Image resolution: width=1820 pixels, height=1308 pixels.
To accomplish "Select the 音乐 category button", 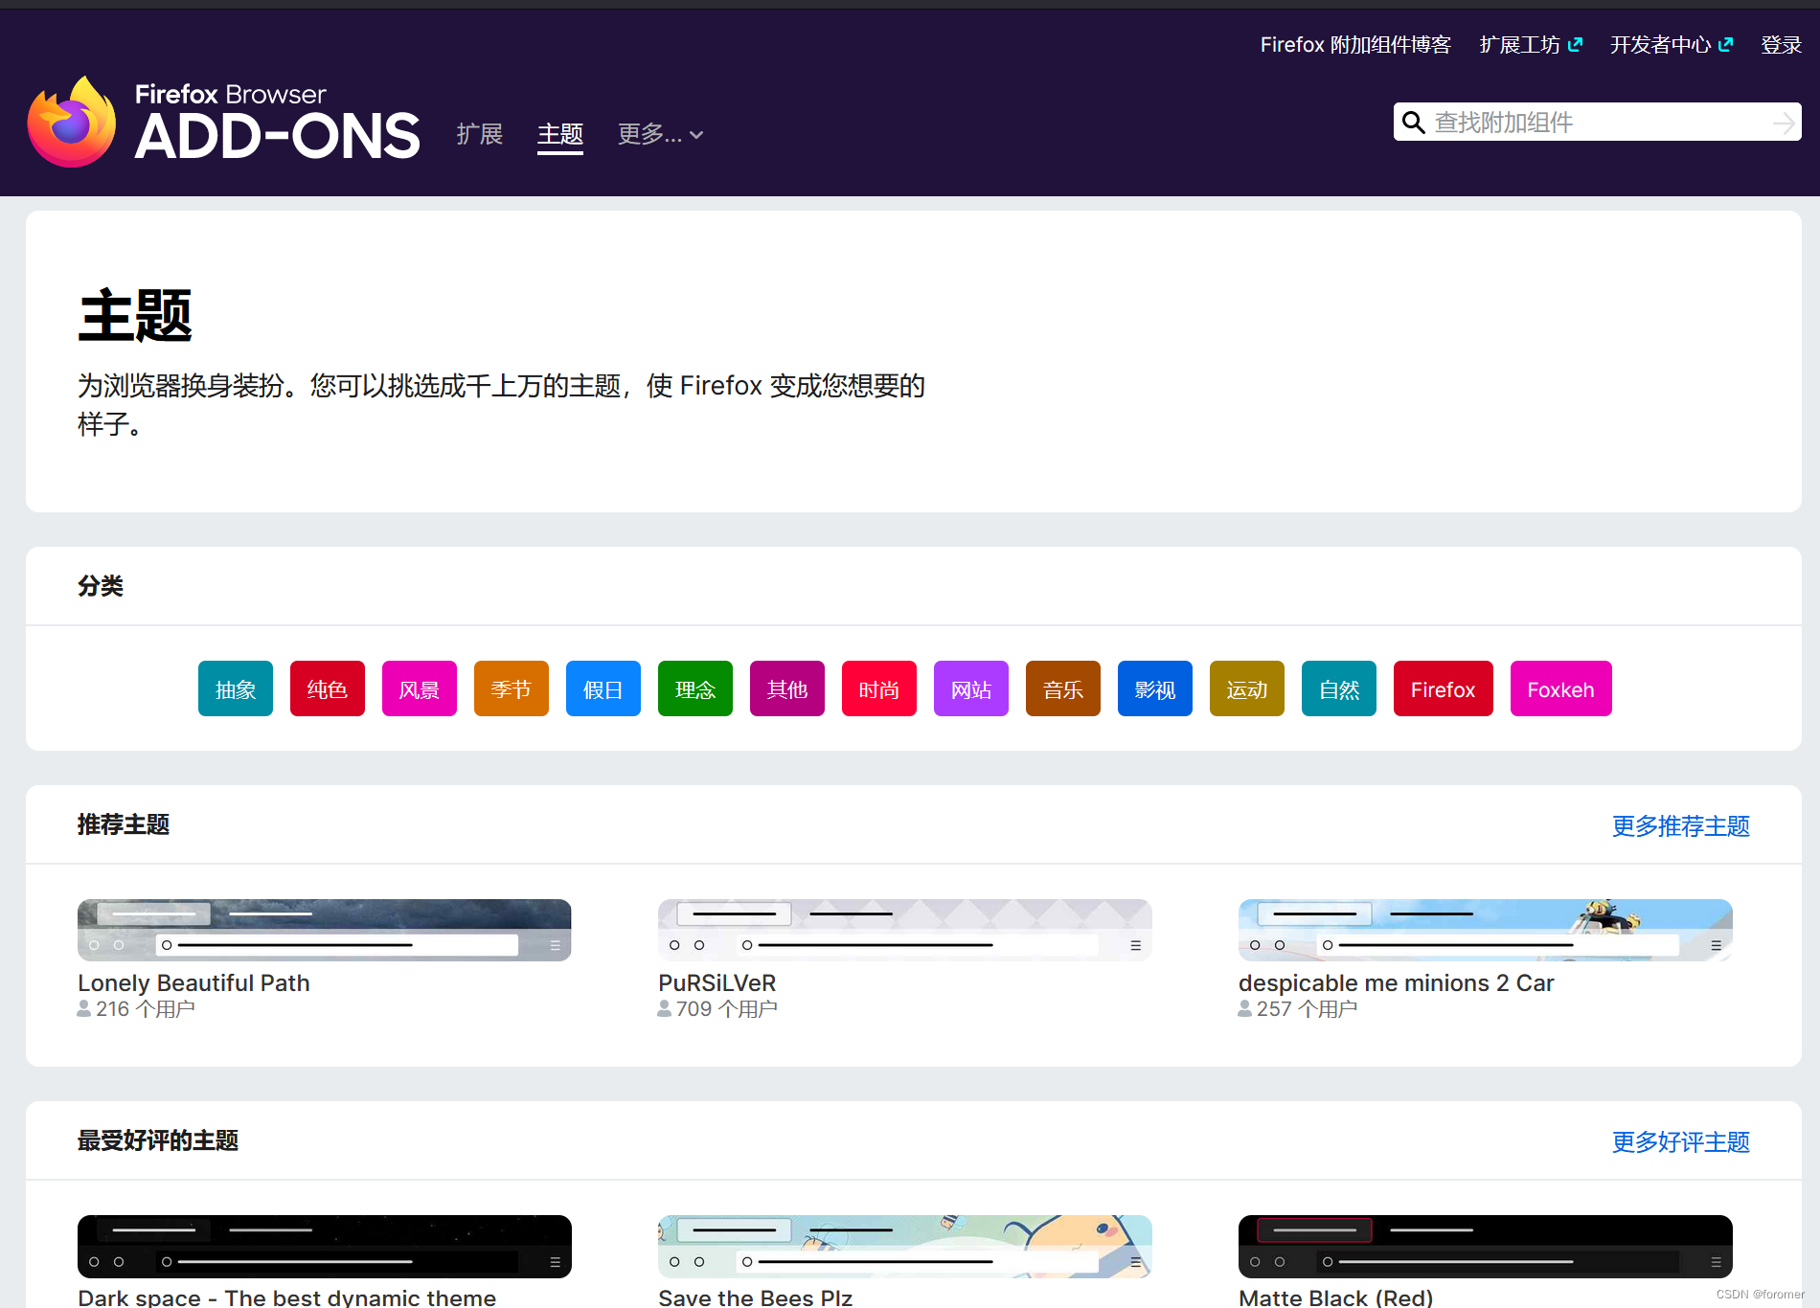I will (x=1063, y=688).
